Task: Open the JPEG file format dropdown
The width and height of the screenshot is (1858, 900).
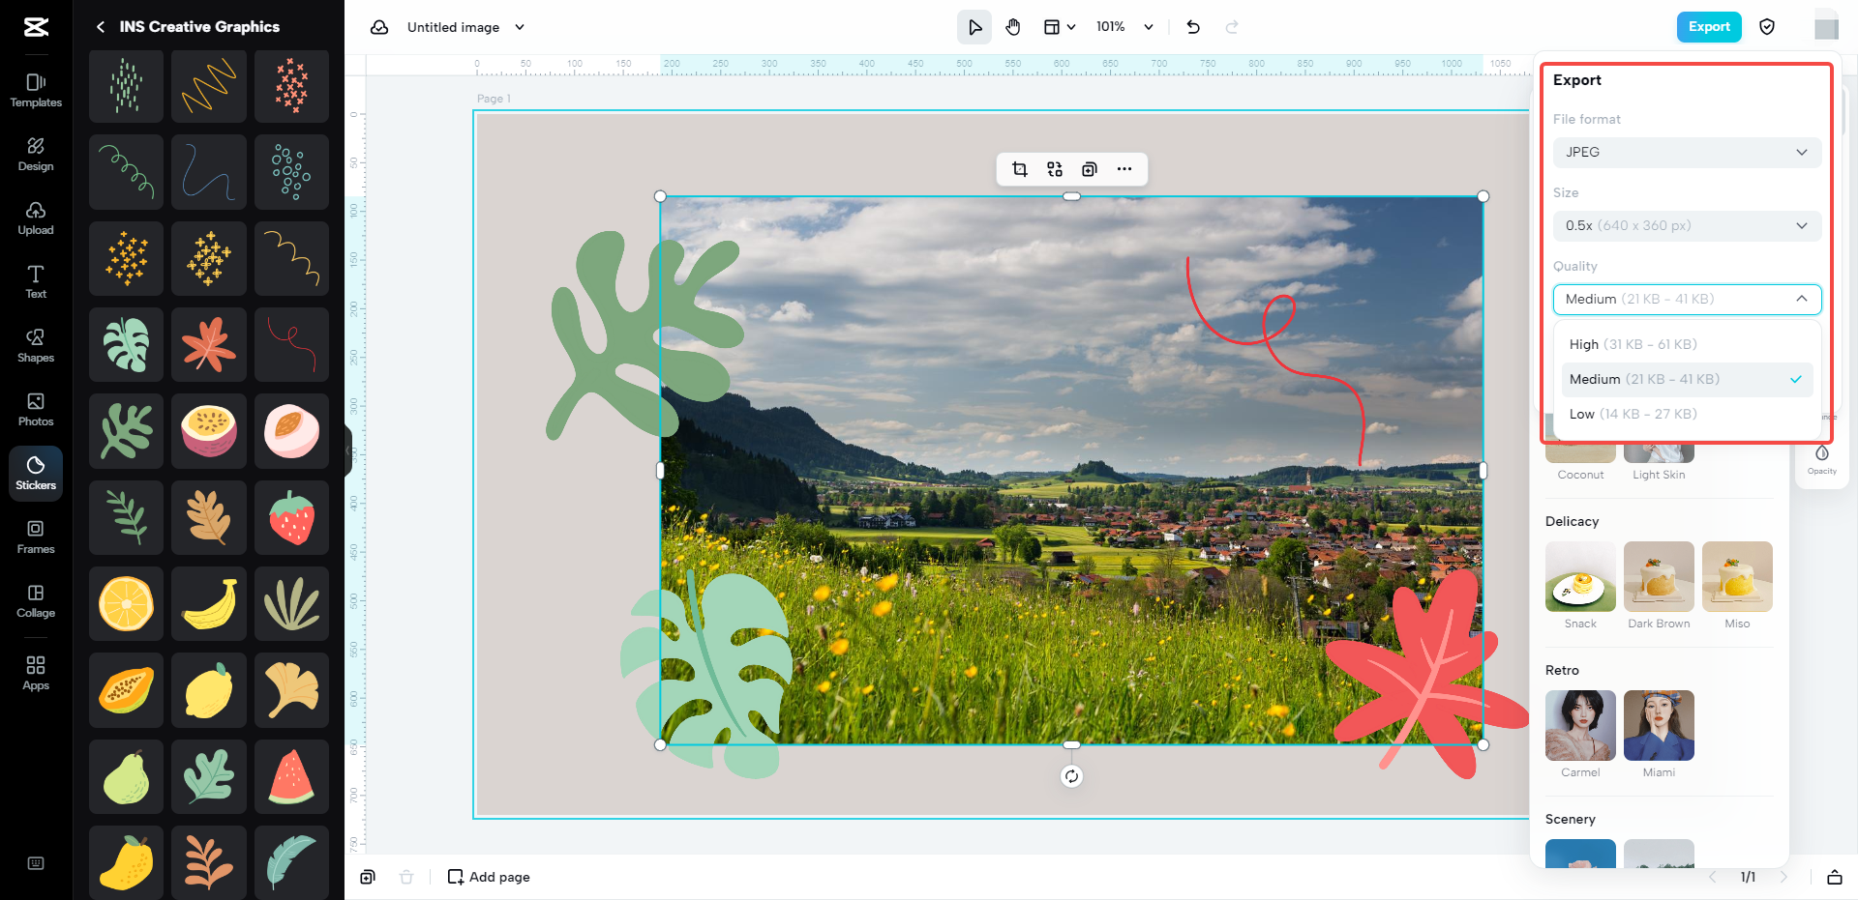Action: point(1686,152)
